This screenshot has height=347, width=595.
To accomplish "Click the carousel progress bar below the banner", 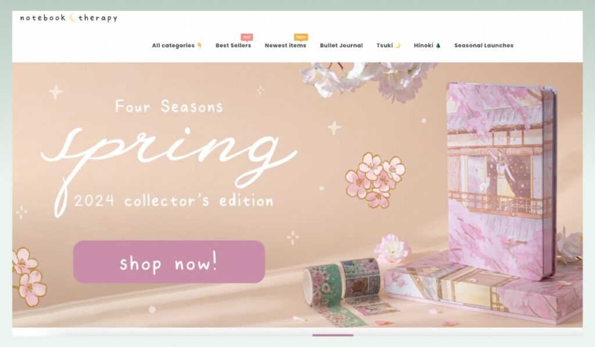I will tap(333, 335).
